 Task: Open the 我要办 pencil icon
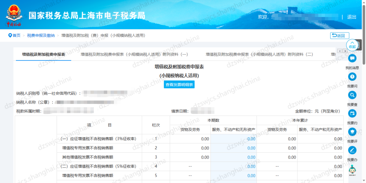[352, 150]
